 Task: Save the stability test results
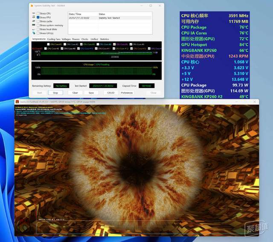click(91, 93)
